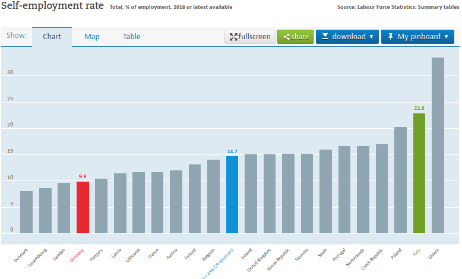Open the Map tab
This screenshot has height=279, width=462.
tap(92, 37)
